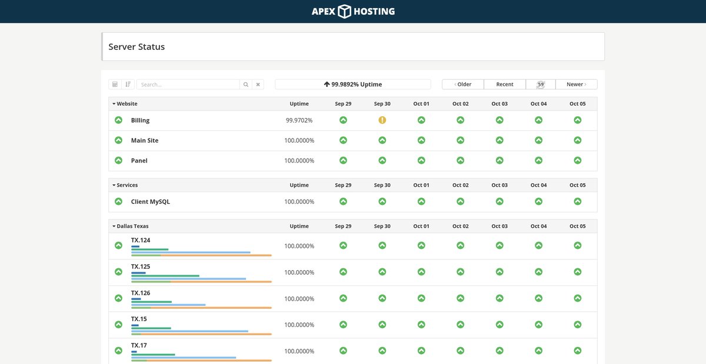Click the magnifier search button
The height and width of the screenshot is (364, 706).
click(246, 85)
